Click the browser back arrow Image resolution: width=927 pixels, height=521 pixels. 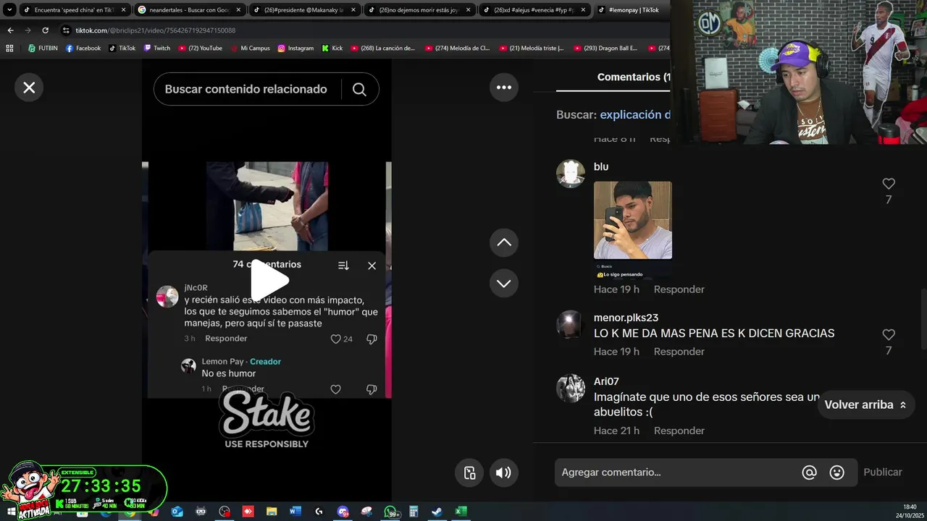10,30
